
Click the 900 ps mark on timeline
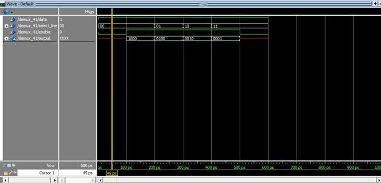pyautogui.click(x=353, y=167)
